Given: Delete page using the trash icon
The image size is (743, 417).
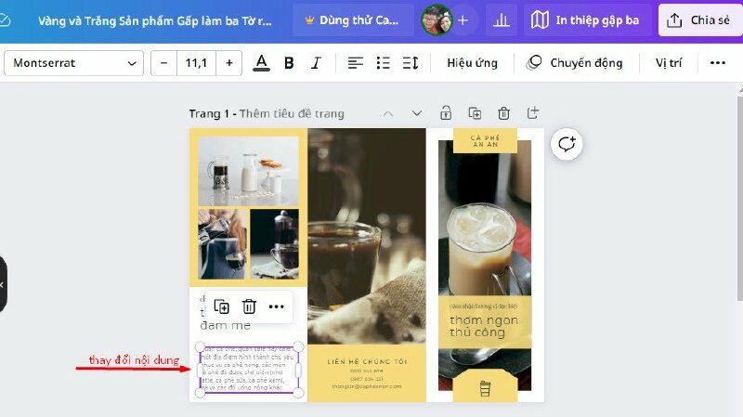Looking at the screenshot, I should pos(503,113).
